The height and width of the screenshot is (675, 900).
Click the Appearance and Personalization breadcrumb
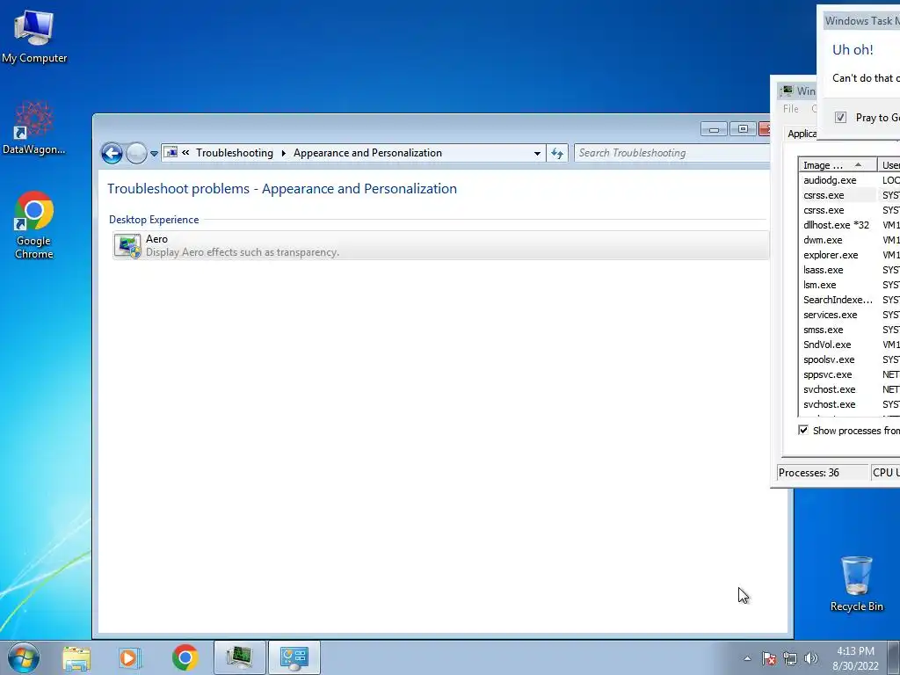(367, 153)
